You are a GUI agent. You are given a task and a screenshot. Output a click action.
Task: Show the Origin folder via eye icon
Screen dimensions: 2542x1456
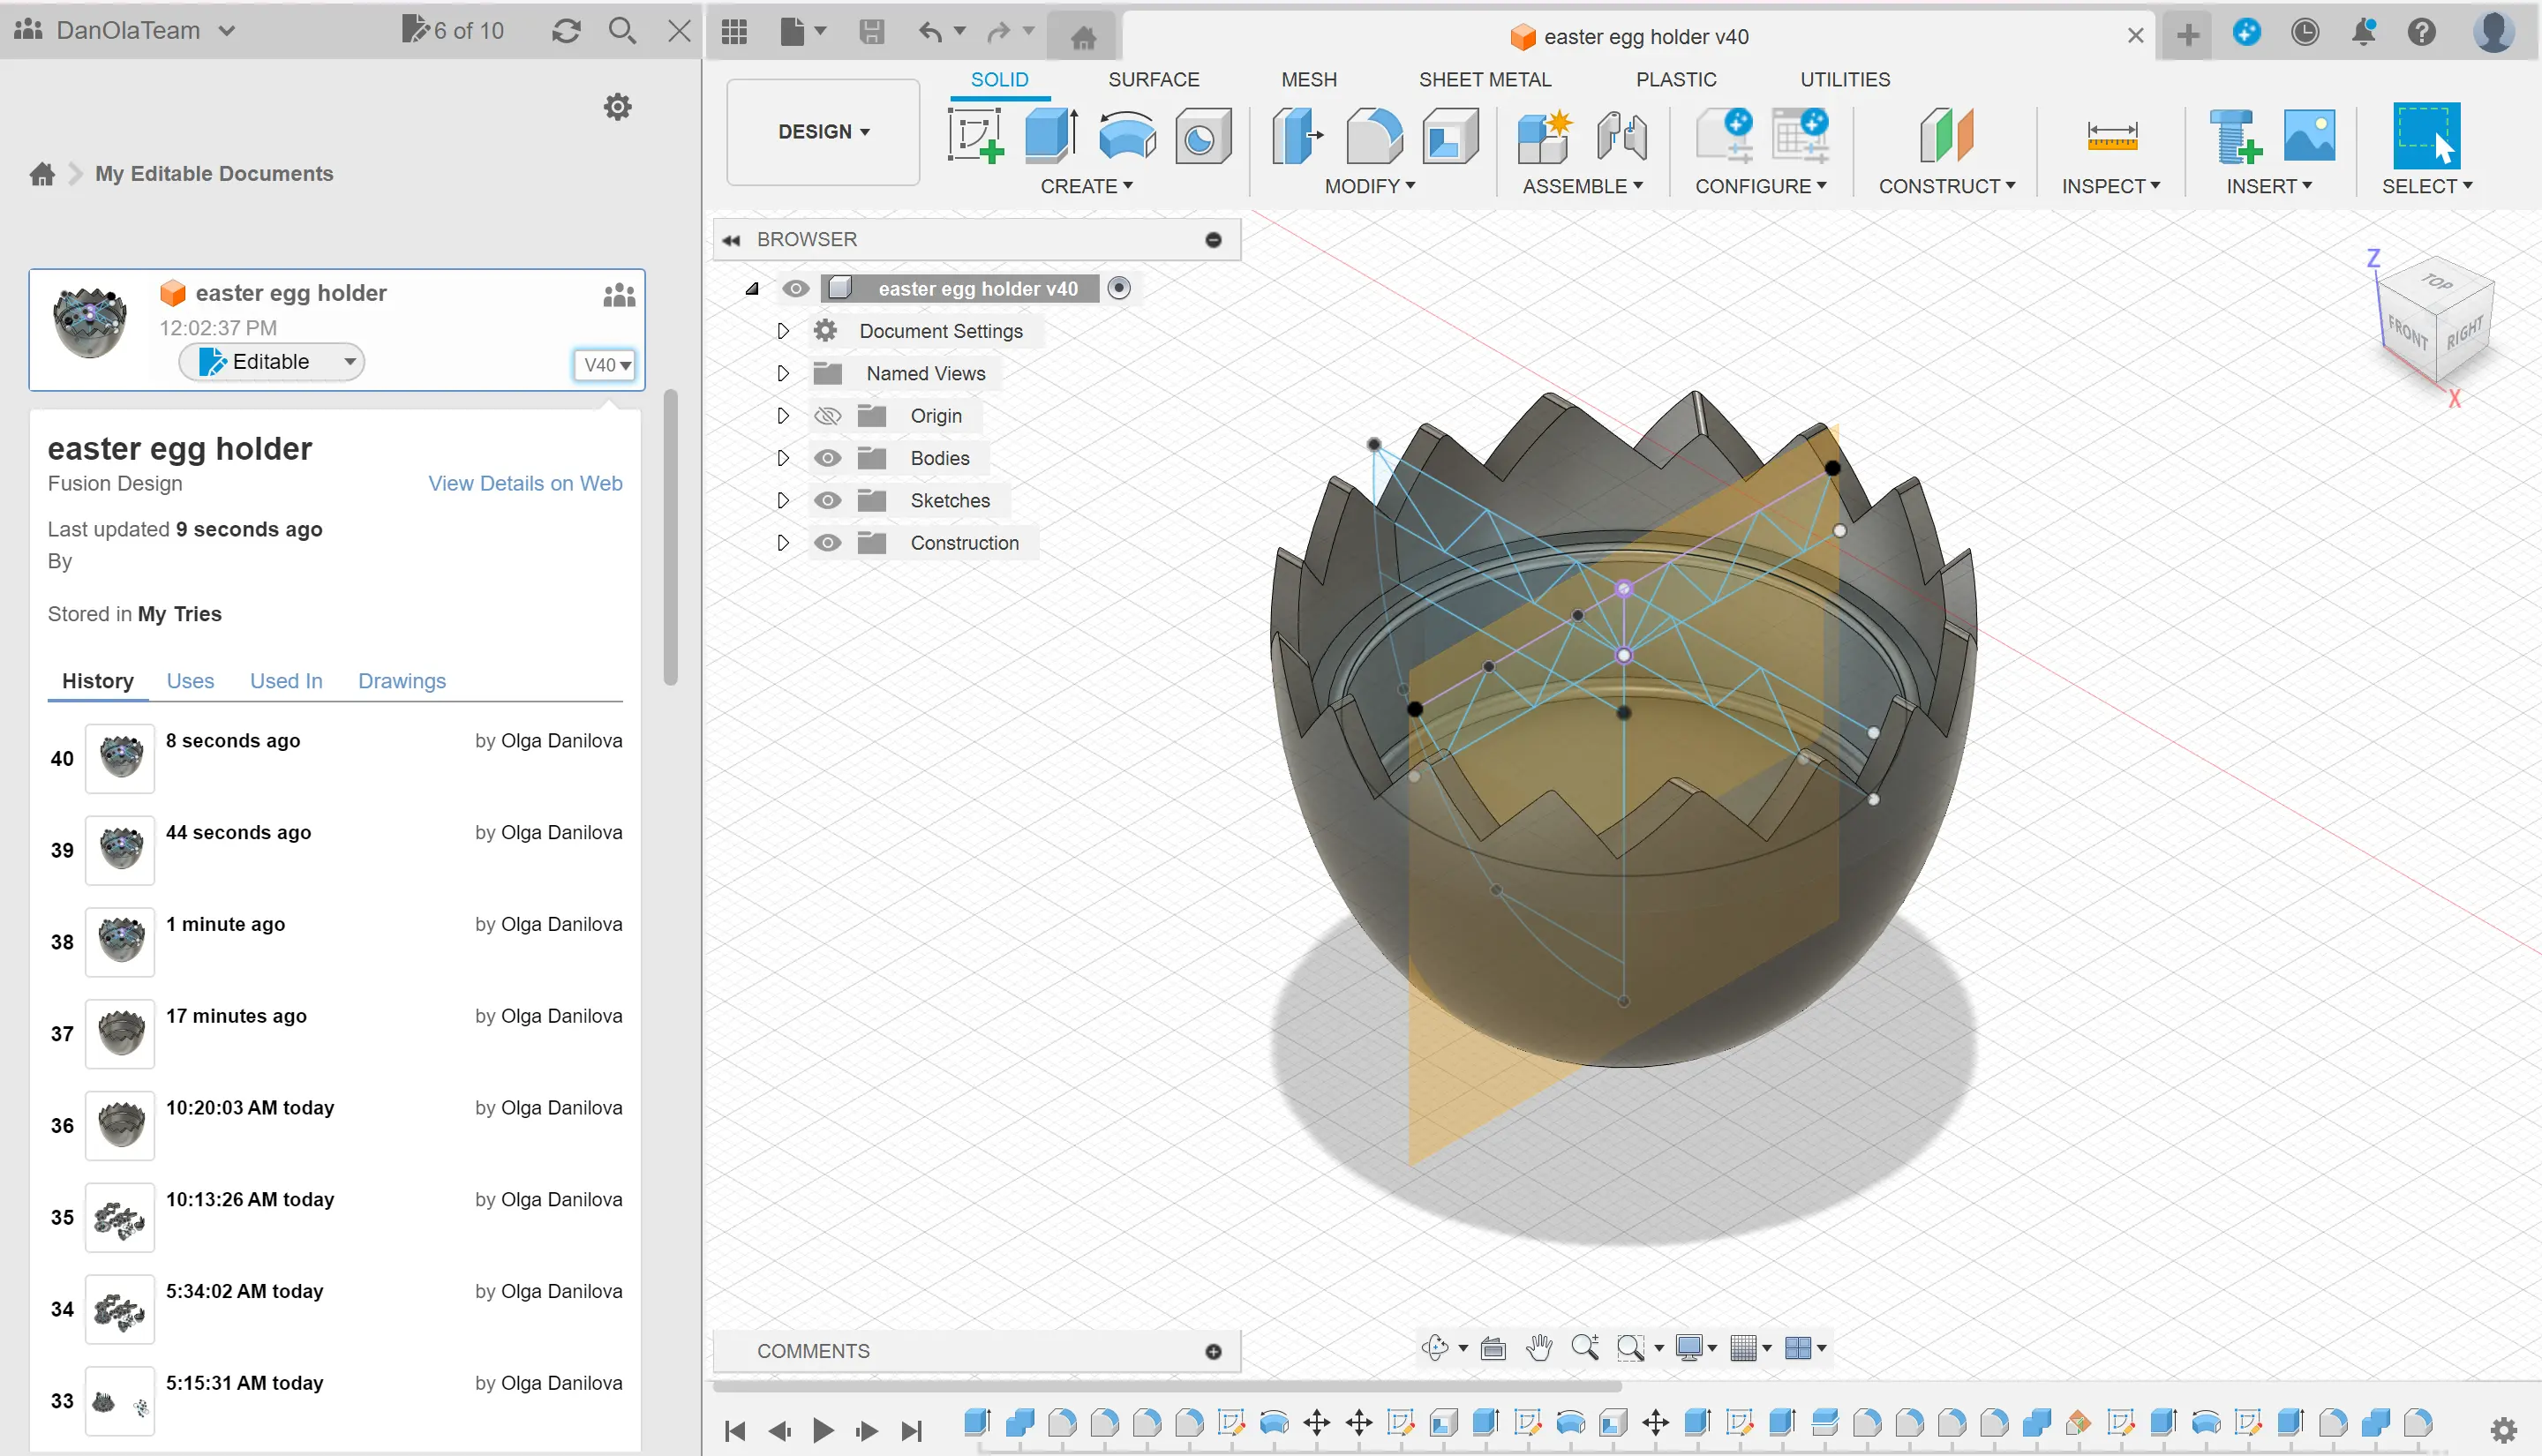pos(827,416)
